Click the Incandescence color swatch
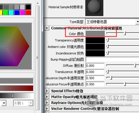 (x=95, y=53)
